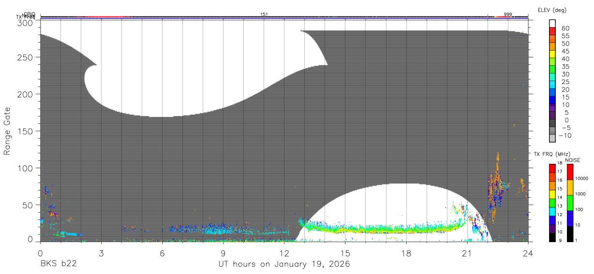Viewport: 594px width, 274px height.
Task: Click 'UT hours on January 19, 2026' axis title
Action: tap(284, 264)
